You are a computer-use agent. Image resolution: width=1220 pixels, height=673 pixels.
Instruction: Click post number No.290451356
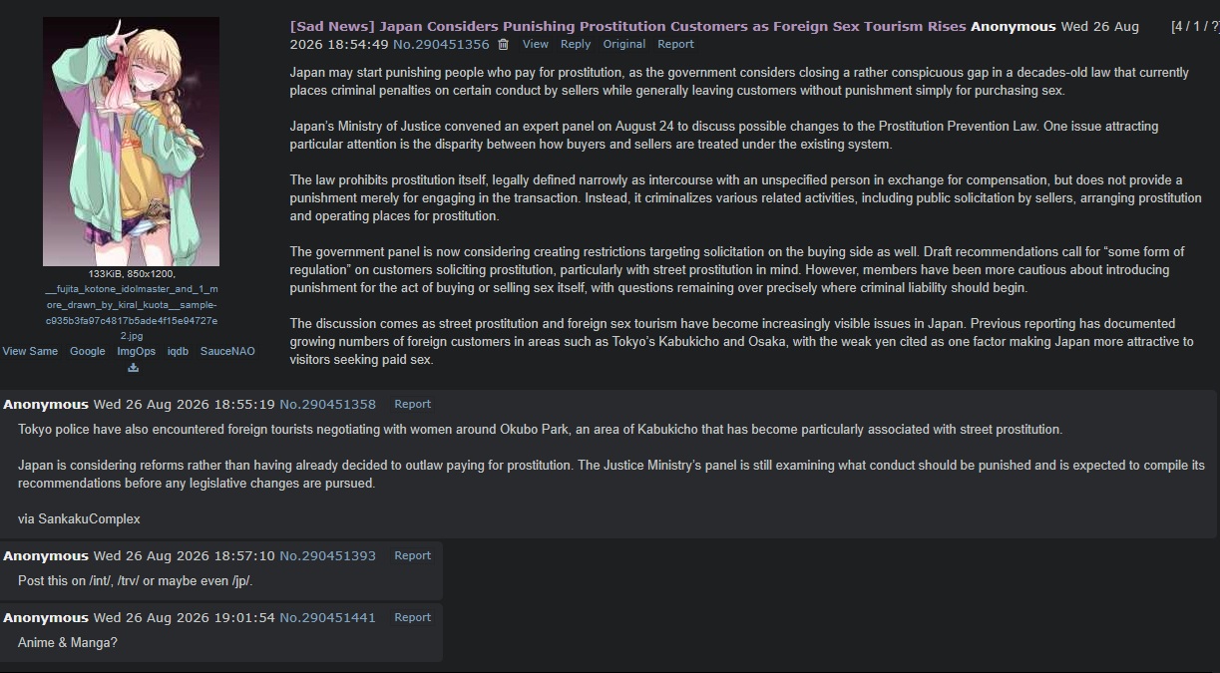click(x=441, y=44)
